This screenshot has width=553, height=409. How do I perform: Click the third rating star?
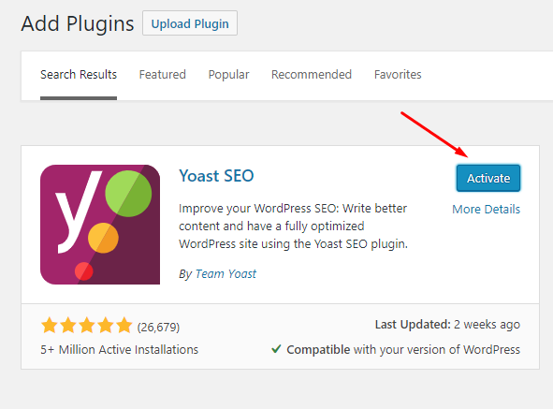(x=87, y=326)
